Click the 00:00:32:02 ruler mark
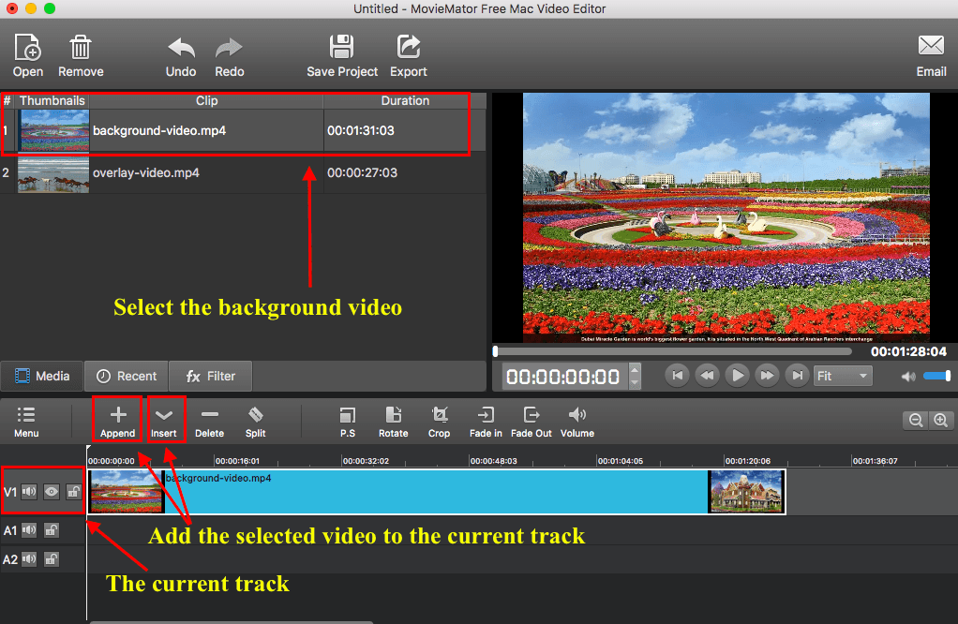958x624 pixels. (x=366, y=461)
